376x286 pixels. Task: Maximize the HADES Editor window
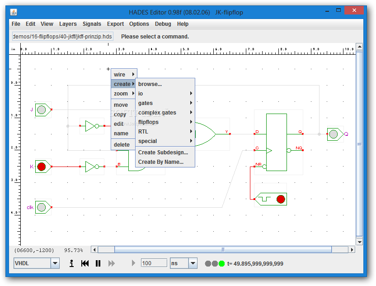coord(338,10)
